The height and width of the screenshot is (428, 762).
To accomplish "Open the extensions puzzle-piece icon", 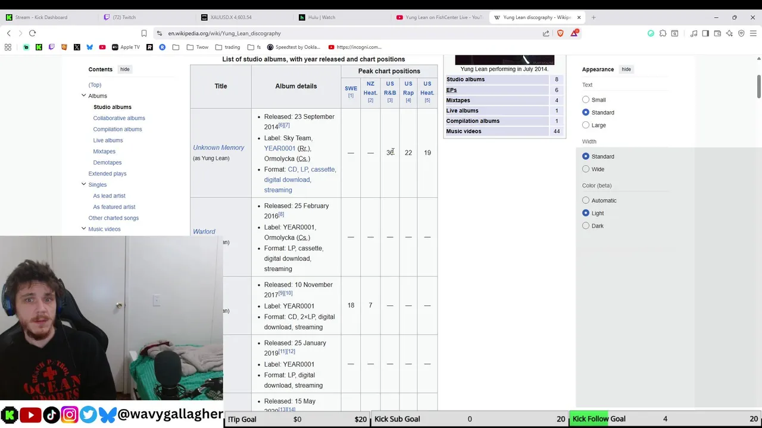I will pos(663,33).
